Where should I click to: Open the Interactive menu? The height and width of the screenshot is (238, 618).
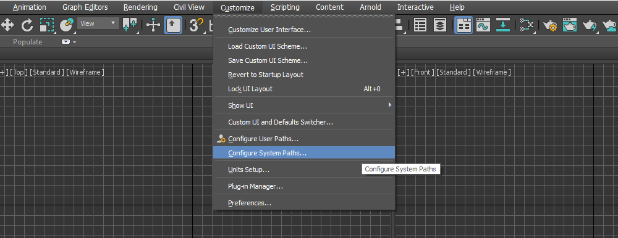[415, 7]
